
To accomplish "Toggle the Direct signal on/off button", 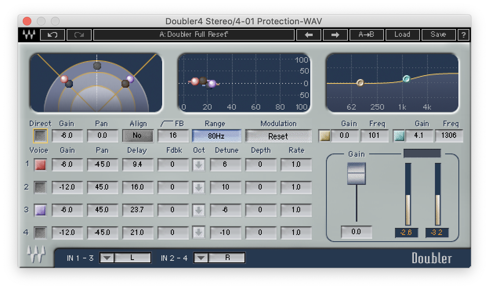I will (x=40, y=136).
